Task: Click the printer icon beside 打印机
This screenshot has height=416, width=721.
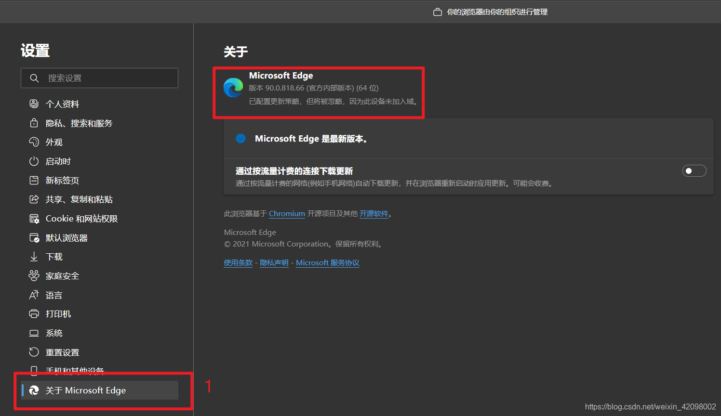Action: [x=34, y=314]
